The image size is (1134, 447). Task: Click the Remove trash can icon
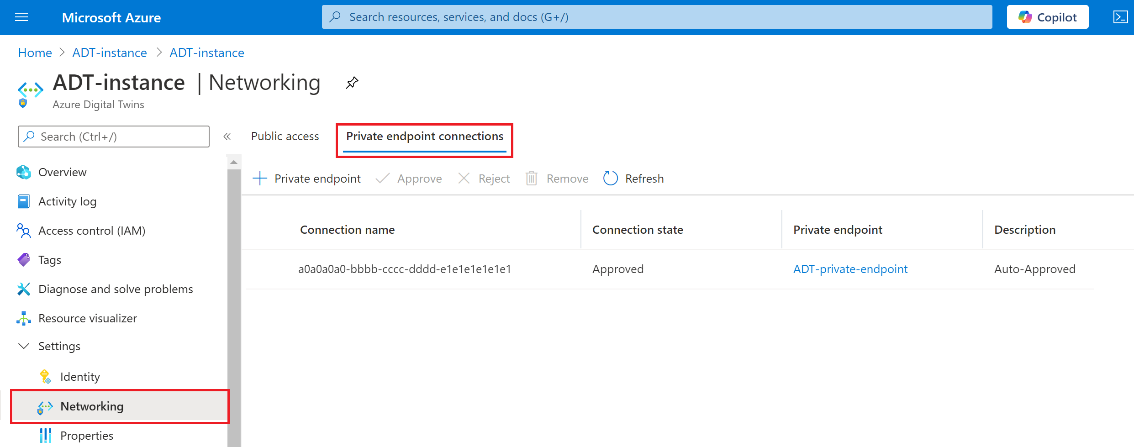click(531, 179)
